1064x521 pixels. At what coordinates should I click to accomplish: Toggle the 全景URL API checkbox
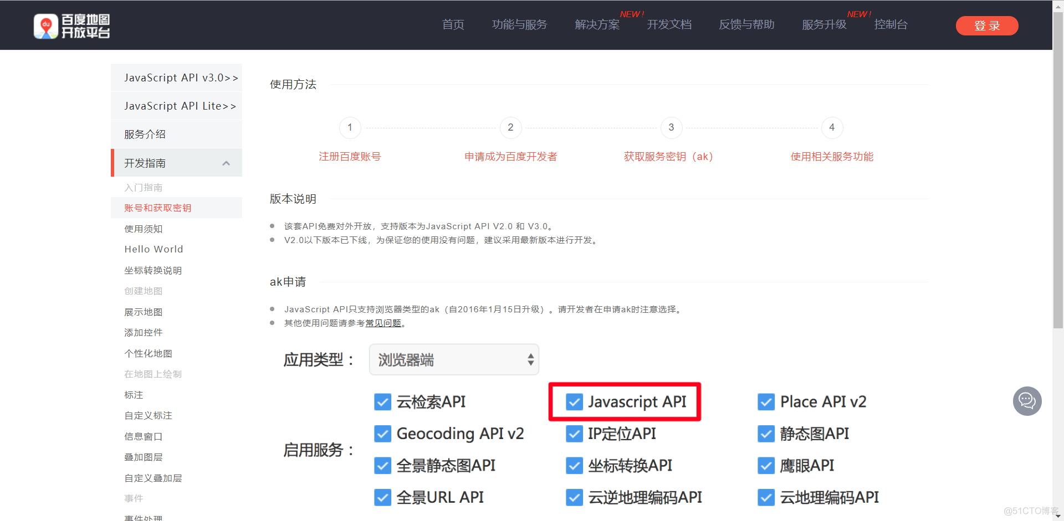pos(382,497)
